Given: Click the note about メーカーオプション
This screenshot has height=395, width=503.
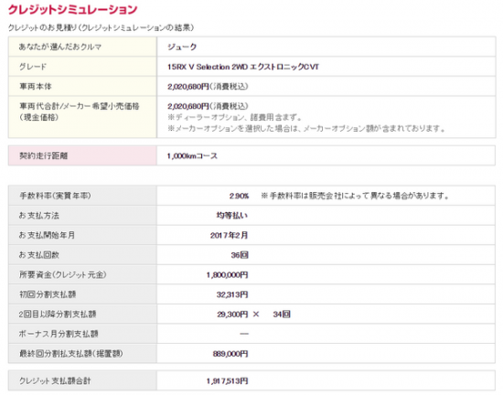Looking at the screenshot, I should (306, 129).
